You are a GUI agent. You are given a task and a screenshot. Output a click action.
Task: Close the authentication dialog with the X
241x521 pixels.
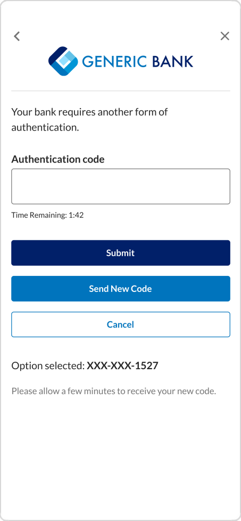click(x=225, y=36)
